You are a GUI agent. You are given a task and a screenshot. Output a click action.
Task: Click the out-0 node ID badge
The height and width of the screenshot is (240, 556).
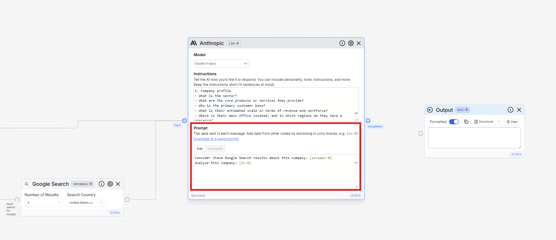click(462, 110)
